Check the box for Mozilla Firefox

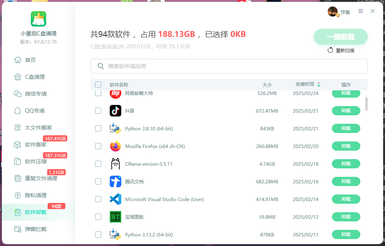pos(98,146)
